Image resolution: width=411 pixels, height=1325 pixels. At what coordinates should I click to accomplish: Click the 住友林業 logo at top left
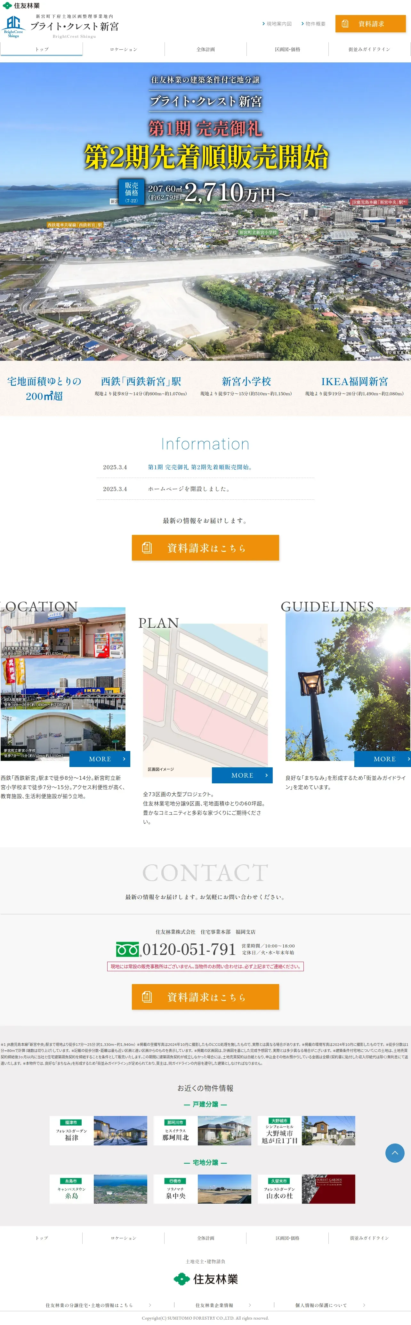tap(21, 5)
